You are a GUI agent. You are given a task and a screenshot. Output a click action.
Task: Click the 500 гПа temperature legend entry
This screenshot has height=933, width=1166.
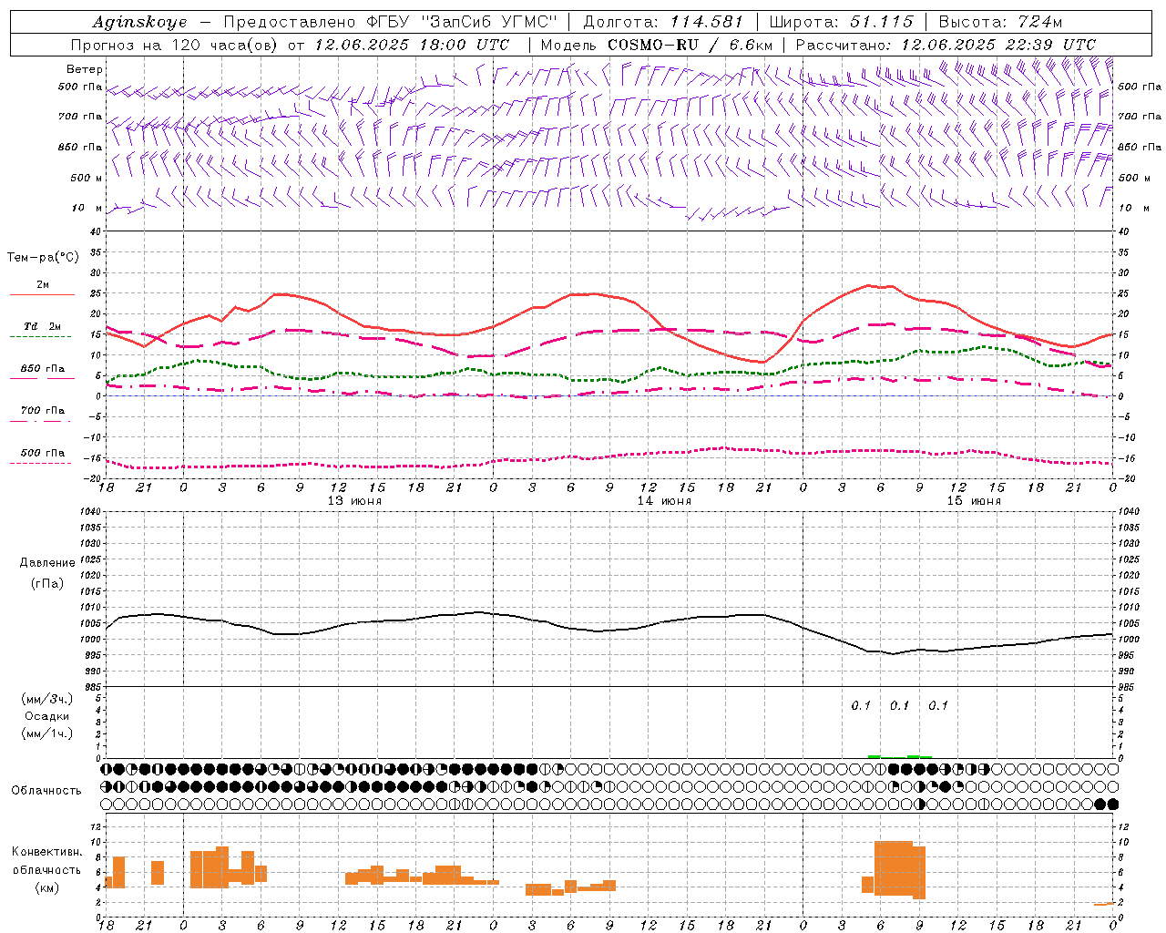point(42,456)
